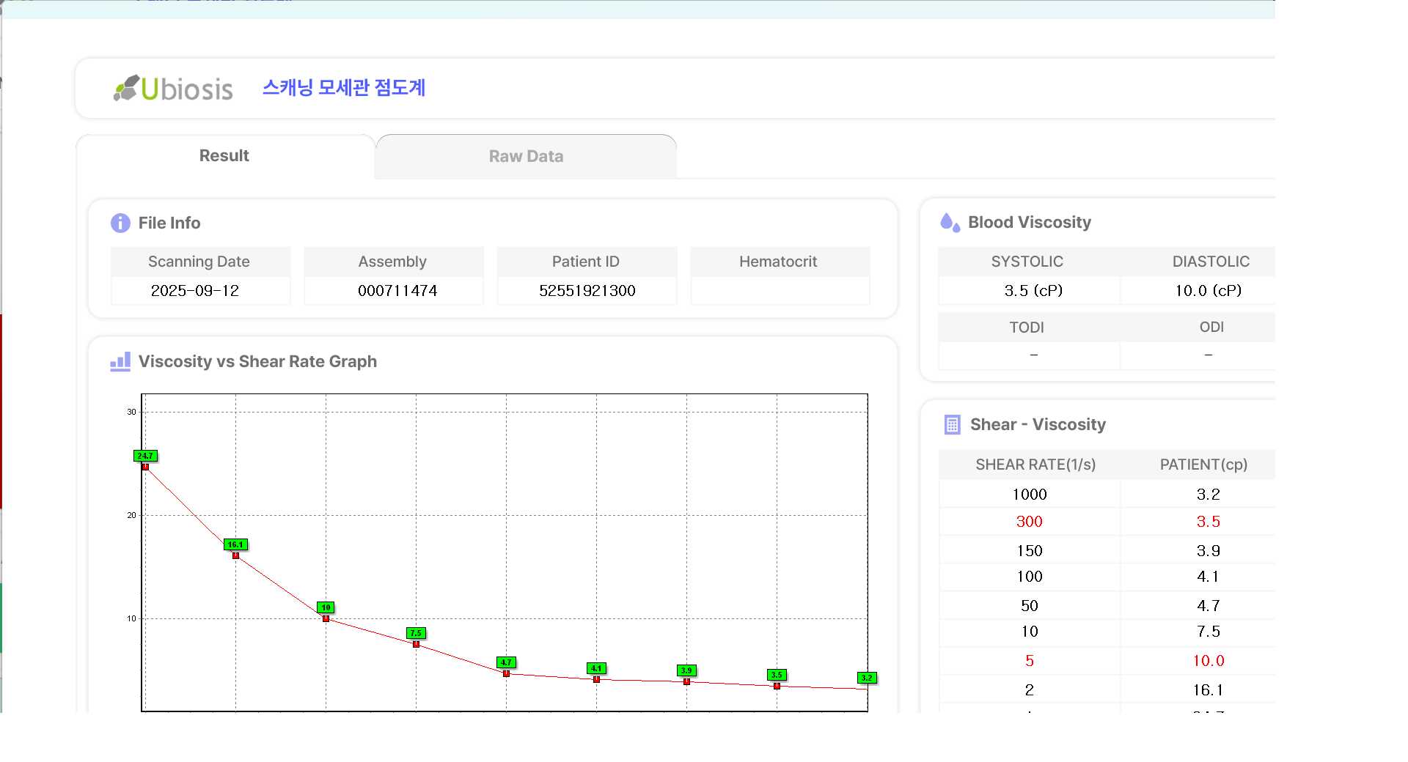
Task: Click the SYSTOLIC 3.5 (cP) value
Action: tap(1033, 291)
